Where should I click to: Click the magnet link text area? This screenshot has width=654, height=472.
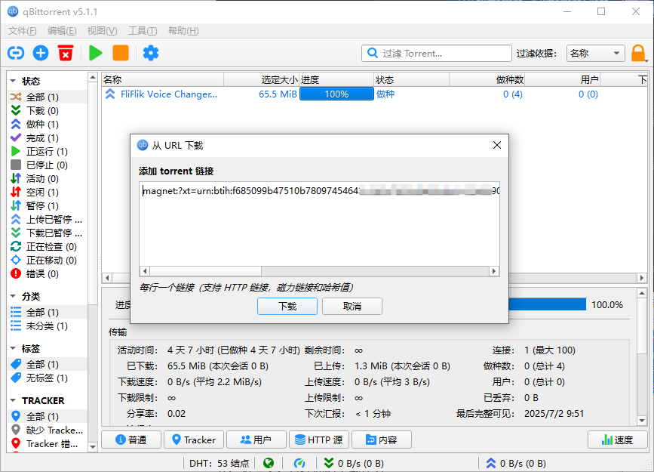point(317,219)
